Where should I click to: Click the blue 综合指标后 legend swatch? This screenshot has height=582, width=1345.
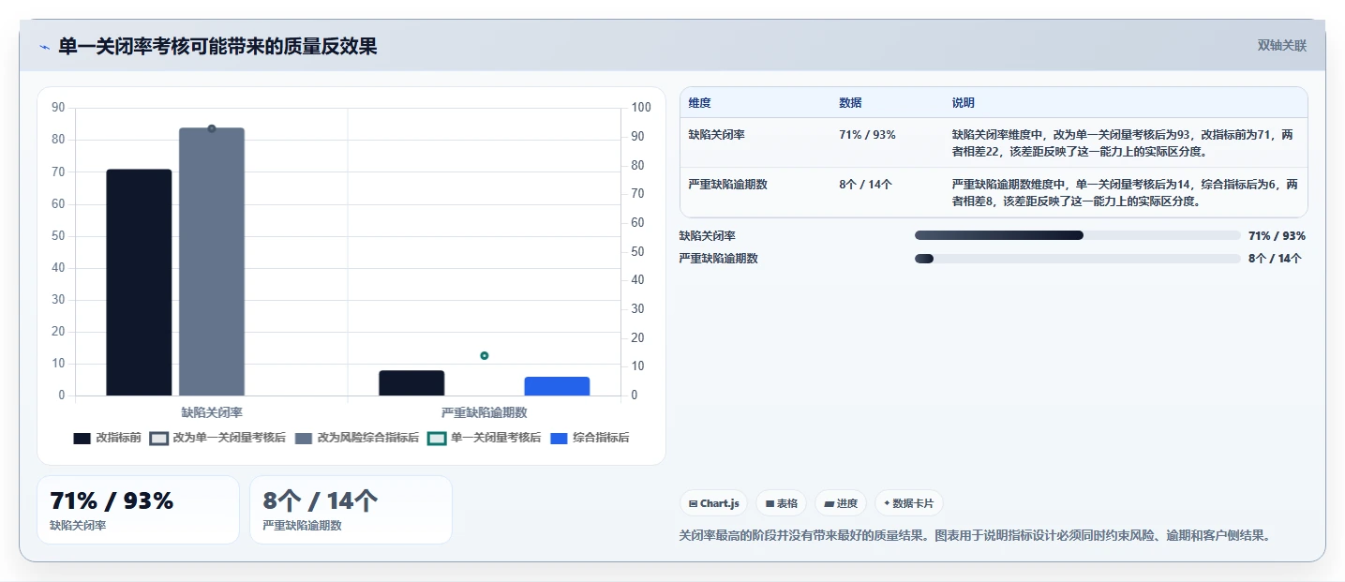[559, 439]
